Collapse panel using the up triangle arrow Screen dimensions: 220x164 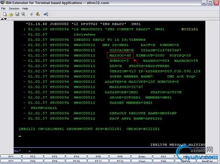(x=2, y=19)
